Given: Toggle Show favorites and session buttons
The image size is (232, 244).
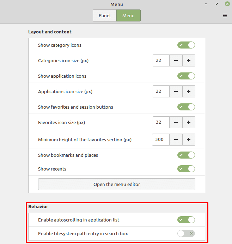Looking at the screenshot, I should (186, 107).
